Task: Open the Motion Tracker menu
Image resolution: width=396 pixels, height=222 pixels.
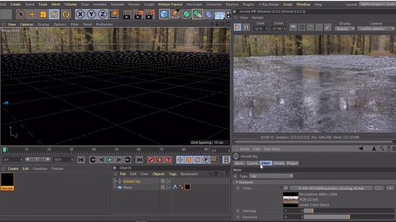Action: 170,4
